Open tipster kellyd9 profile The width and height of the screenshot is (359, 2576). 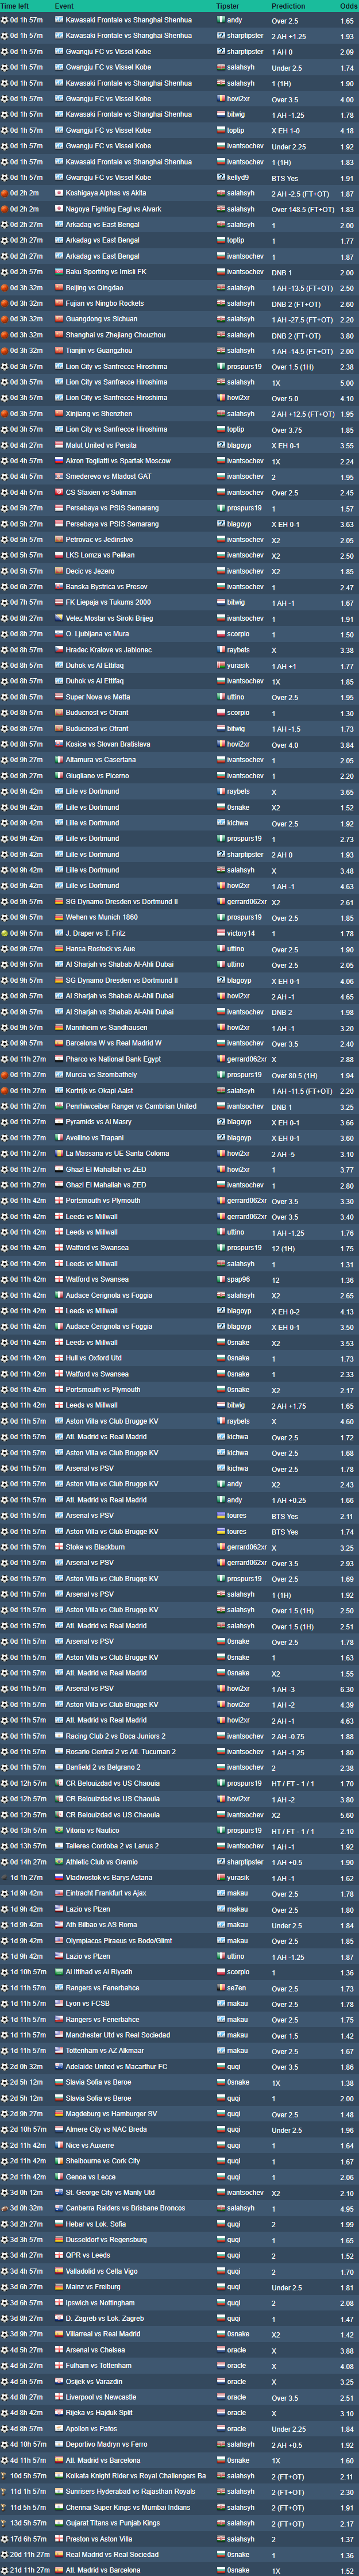(x=238, y=177)
